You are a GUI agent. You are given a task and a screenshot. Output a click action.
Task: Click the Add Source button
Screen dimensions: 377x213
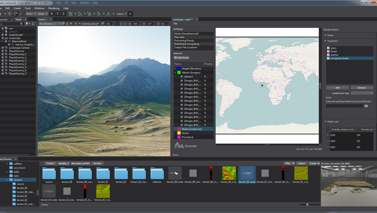point(181,58)
